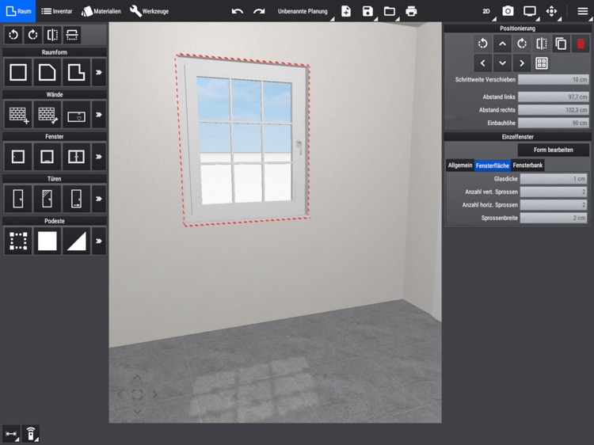Image resolution: width=594 pixels, height=445 pixels.
Task: Expand more Podeste options
Action: (x=99, y=241)
